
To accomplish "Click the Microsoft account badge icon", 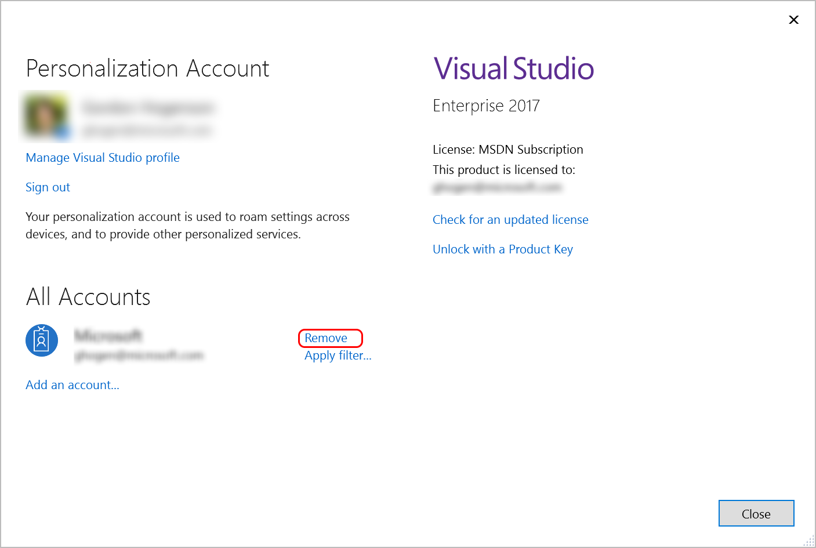I will click(x=41, y=340).
